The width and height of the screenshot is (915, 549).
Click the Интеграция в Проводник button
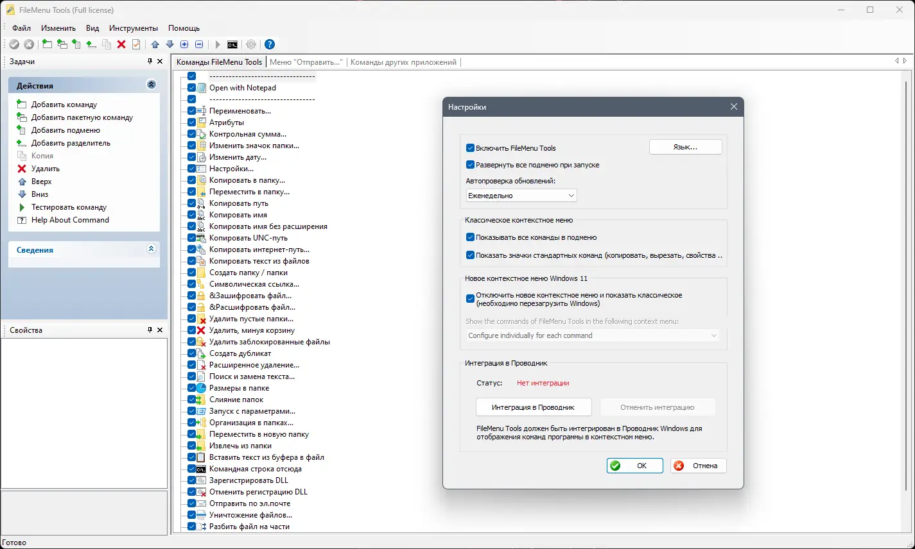[533, 407]
